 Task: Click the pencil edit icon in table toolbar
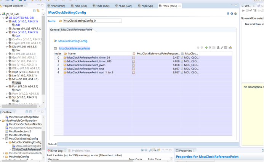click(222, 48)
